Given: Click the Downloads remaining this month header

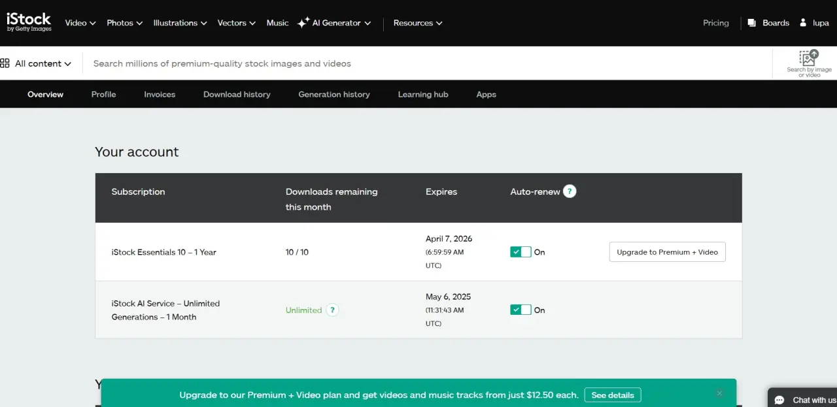Looking at the screenshot, I should click(x=332, y=199).
